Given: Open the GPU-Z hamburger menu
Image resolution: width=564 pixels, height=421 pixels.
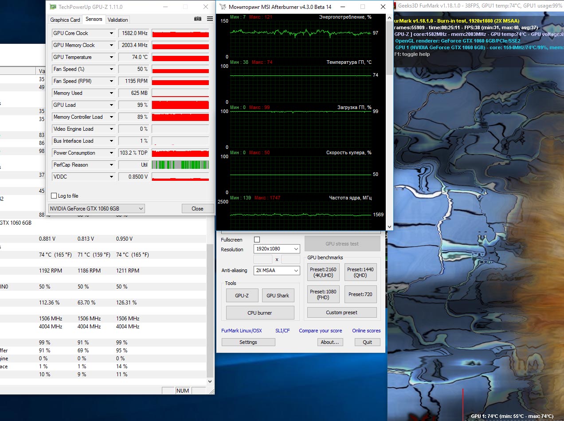Looking at the screenshot, I should click(210, 19).
